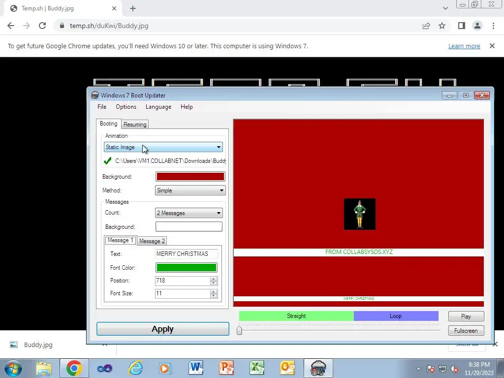The image size is (504, 378).
Task: Decrease the Position value with down arrow
Action: click(214, 283)
